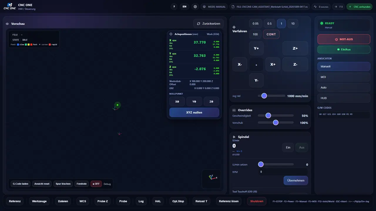Click the CNC ONE logo
Image resolution: width=376 pixels, height=211 pixels.
pyautogui.click(x=10, y=6)
